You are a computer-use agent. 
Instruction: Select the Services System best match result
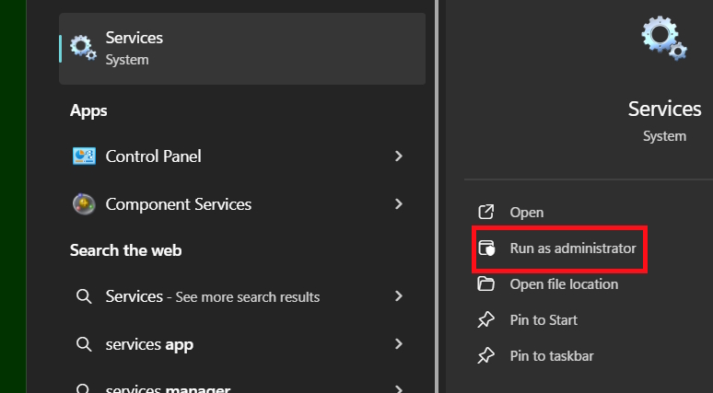[x=241, y=49]
